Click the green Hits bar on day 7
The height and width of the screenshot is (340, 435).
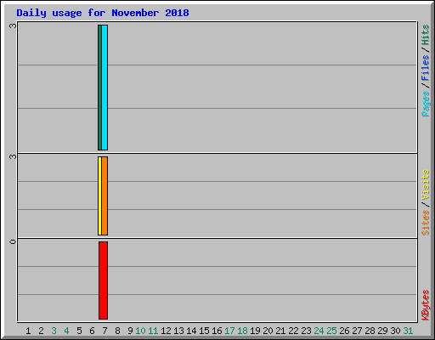click(99, 88)
